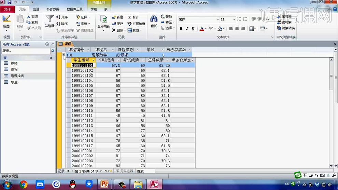Screen dimensions: 338x190
Task: Open the gridlines dropdown button
Action: tap(252, 28)
